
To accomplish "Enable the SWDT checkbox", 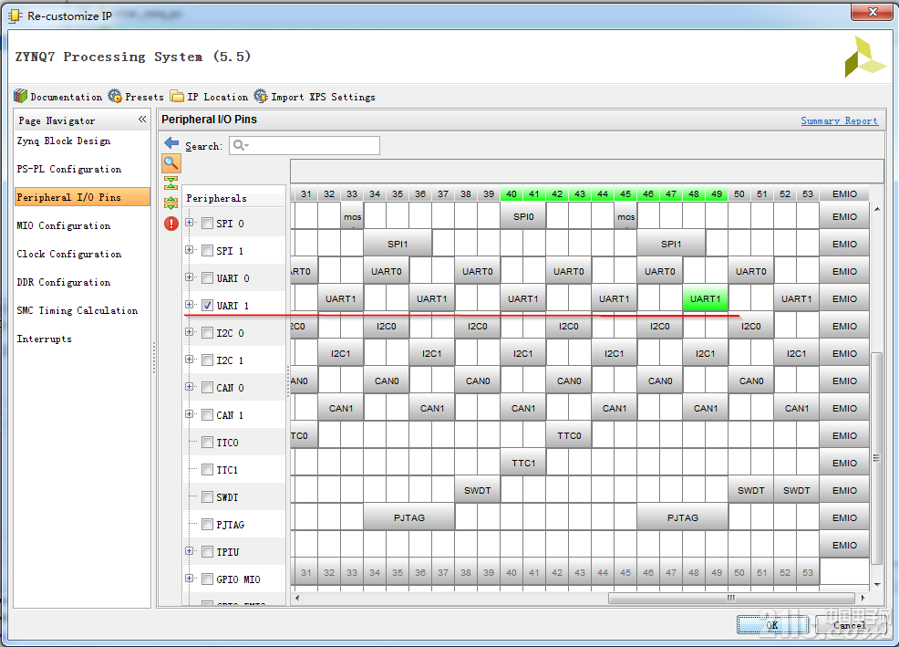I will 208,497.
